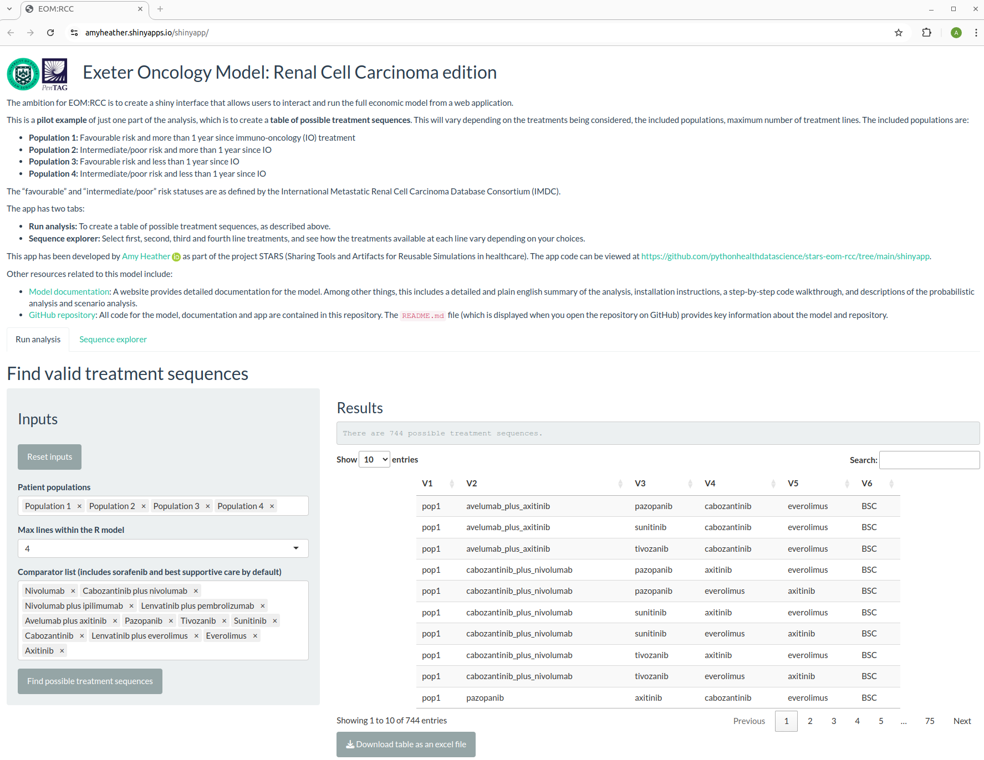The width and height of the screenshot is (984, 760).
Task: Remove Lenvatinib plus pembrolizumab comparator
Action: 263,606
